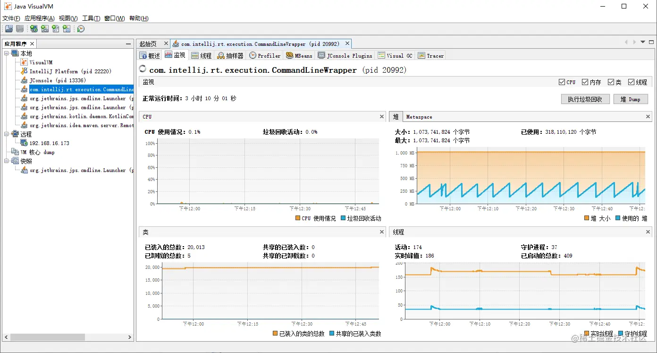The width and height of the screenshot is (657, 353).
Task: Open the 帮助 menu
Action: (139, 18)
